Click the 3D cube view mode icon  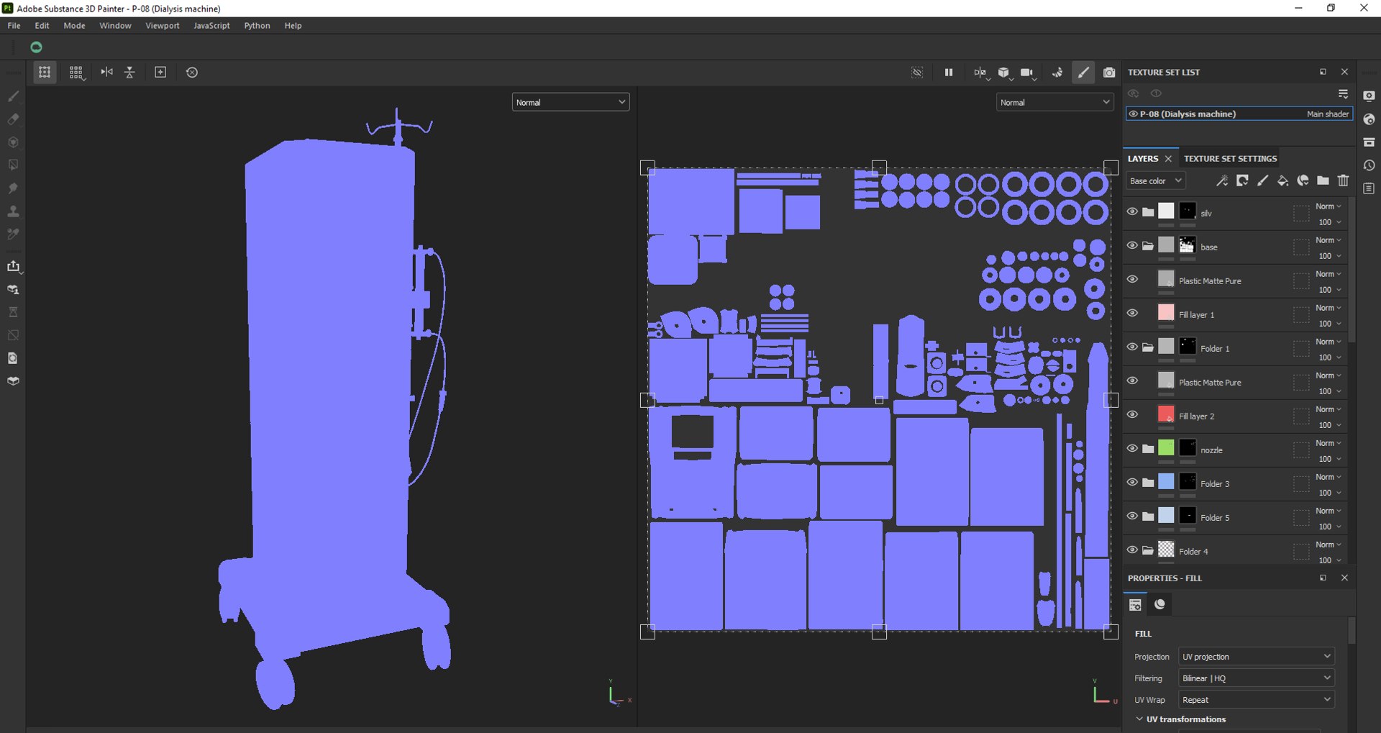1003,72
